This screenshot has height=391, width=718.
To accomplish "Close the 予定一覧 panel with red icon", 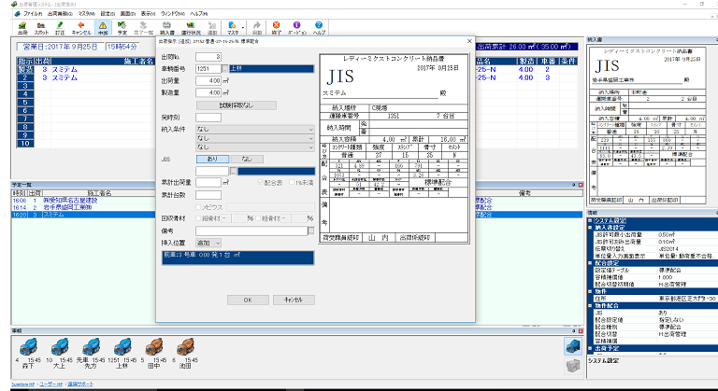I will coord(581,185).
